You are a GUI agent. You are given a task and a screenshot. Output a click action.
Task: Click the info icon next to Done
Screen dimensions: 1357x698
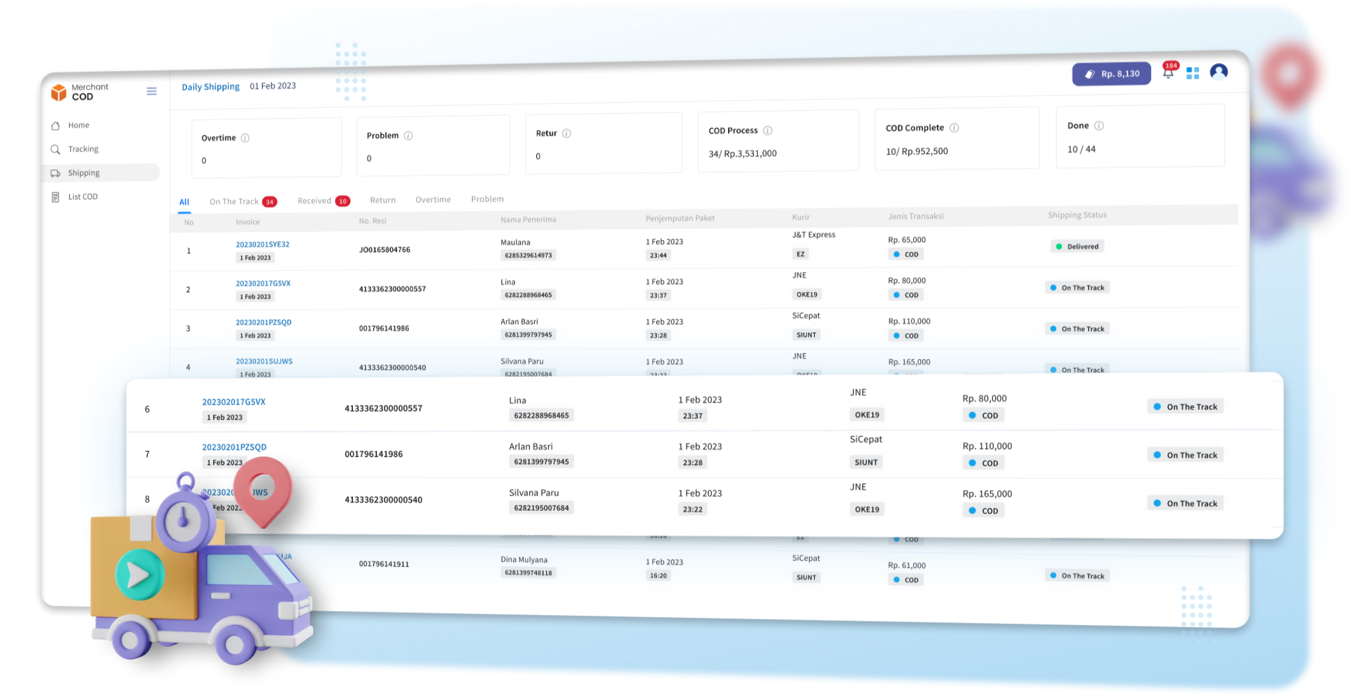pyautogui.click(x=1099, y=126)
